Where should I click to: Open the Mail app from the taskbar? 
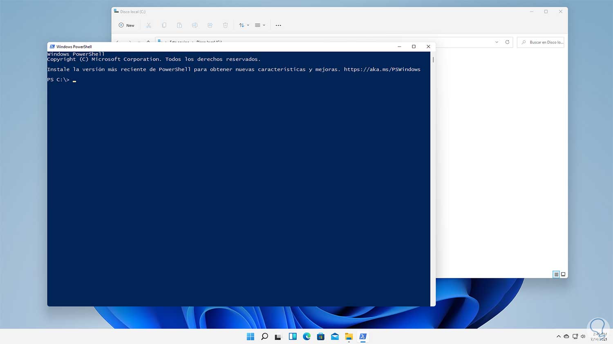pyautogui.click(x=335, y=336)
